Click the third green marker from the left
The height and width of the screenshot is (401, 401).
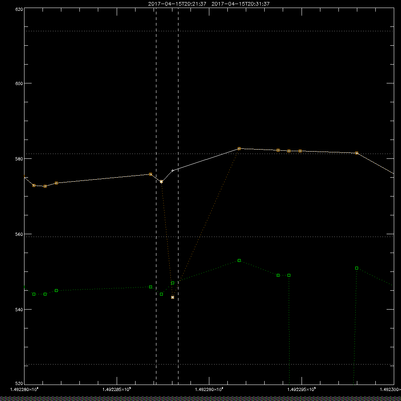[x=57, y=290]
